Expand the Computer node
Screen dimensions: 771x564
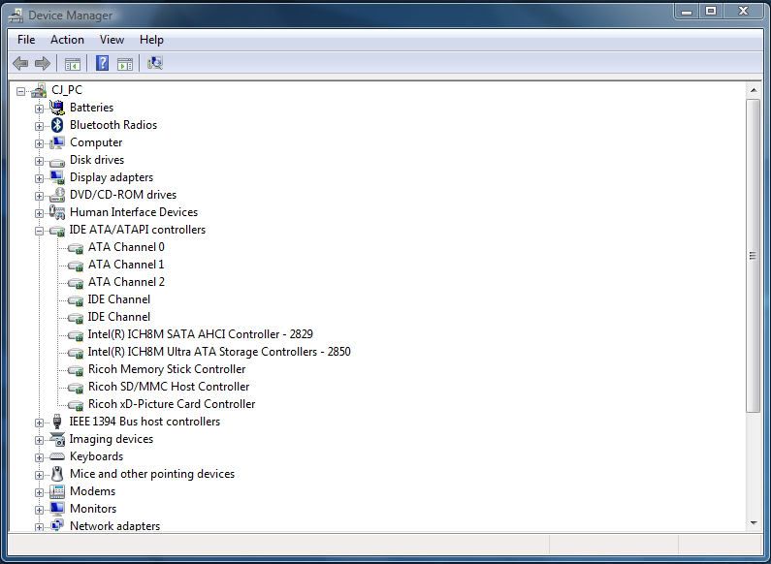point(39,144)
